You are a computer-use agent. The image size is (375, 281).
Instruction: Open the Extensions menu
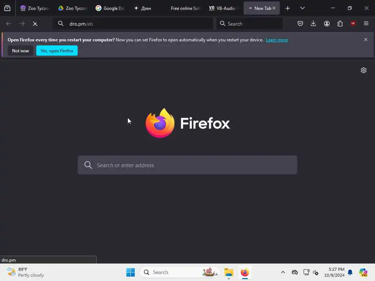[x=340, y=23]
